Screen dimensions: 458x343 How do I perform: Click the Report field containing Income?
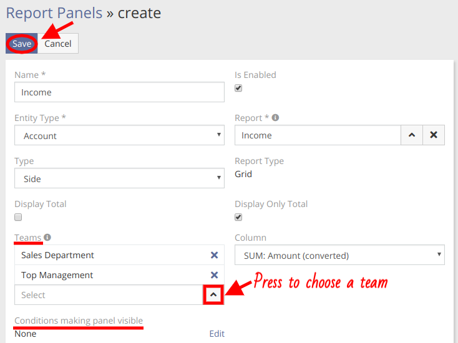[x=317, y=135]
